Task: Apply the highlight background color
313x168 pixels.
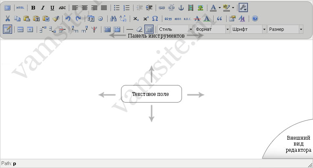Action: (226, 8)
